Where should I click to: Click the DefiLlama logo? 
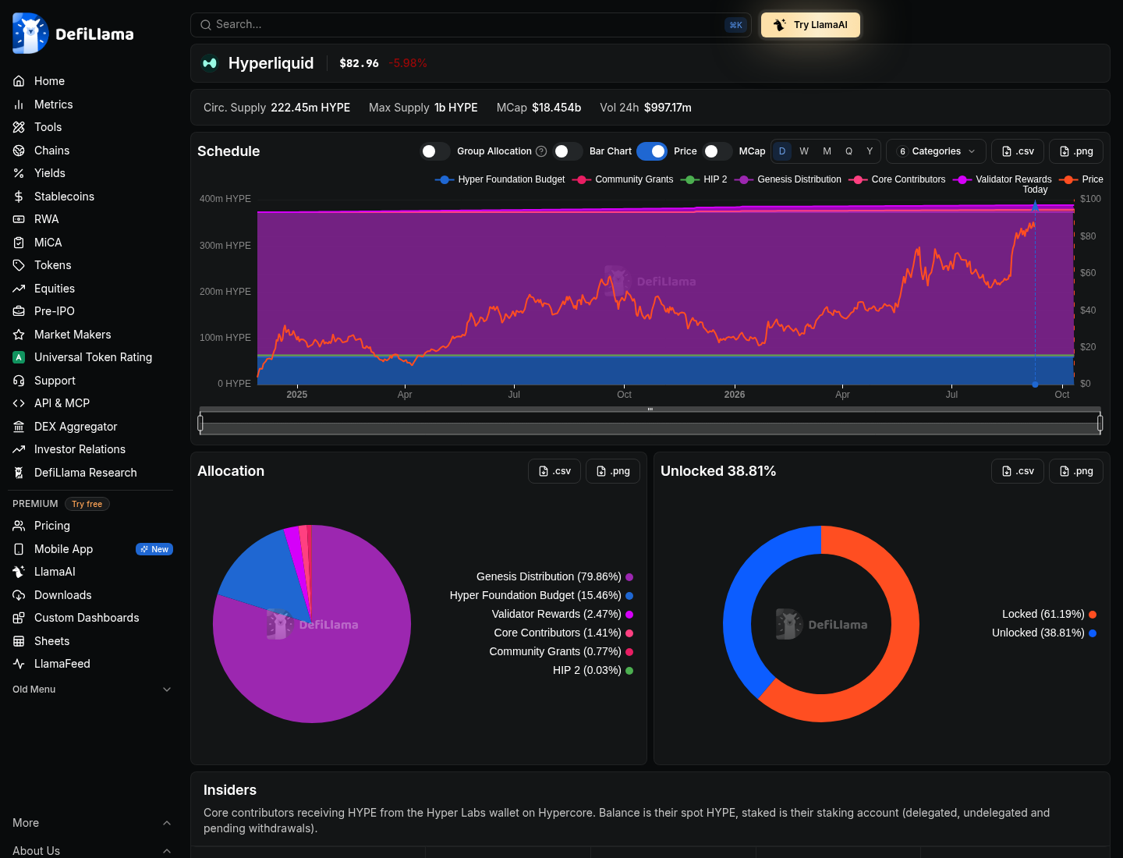coord(73,34)
